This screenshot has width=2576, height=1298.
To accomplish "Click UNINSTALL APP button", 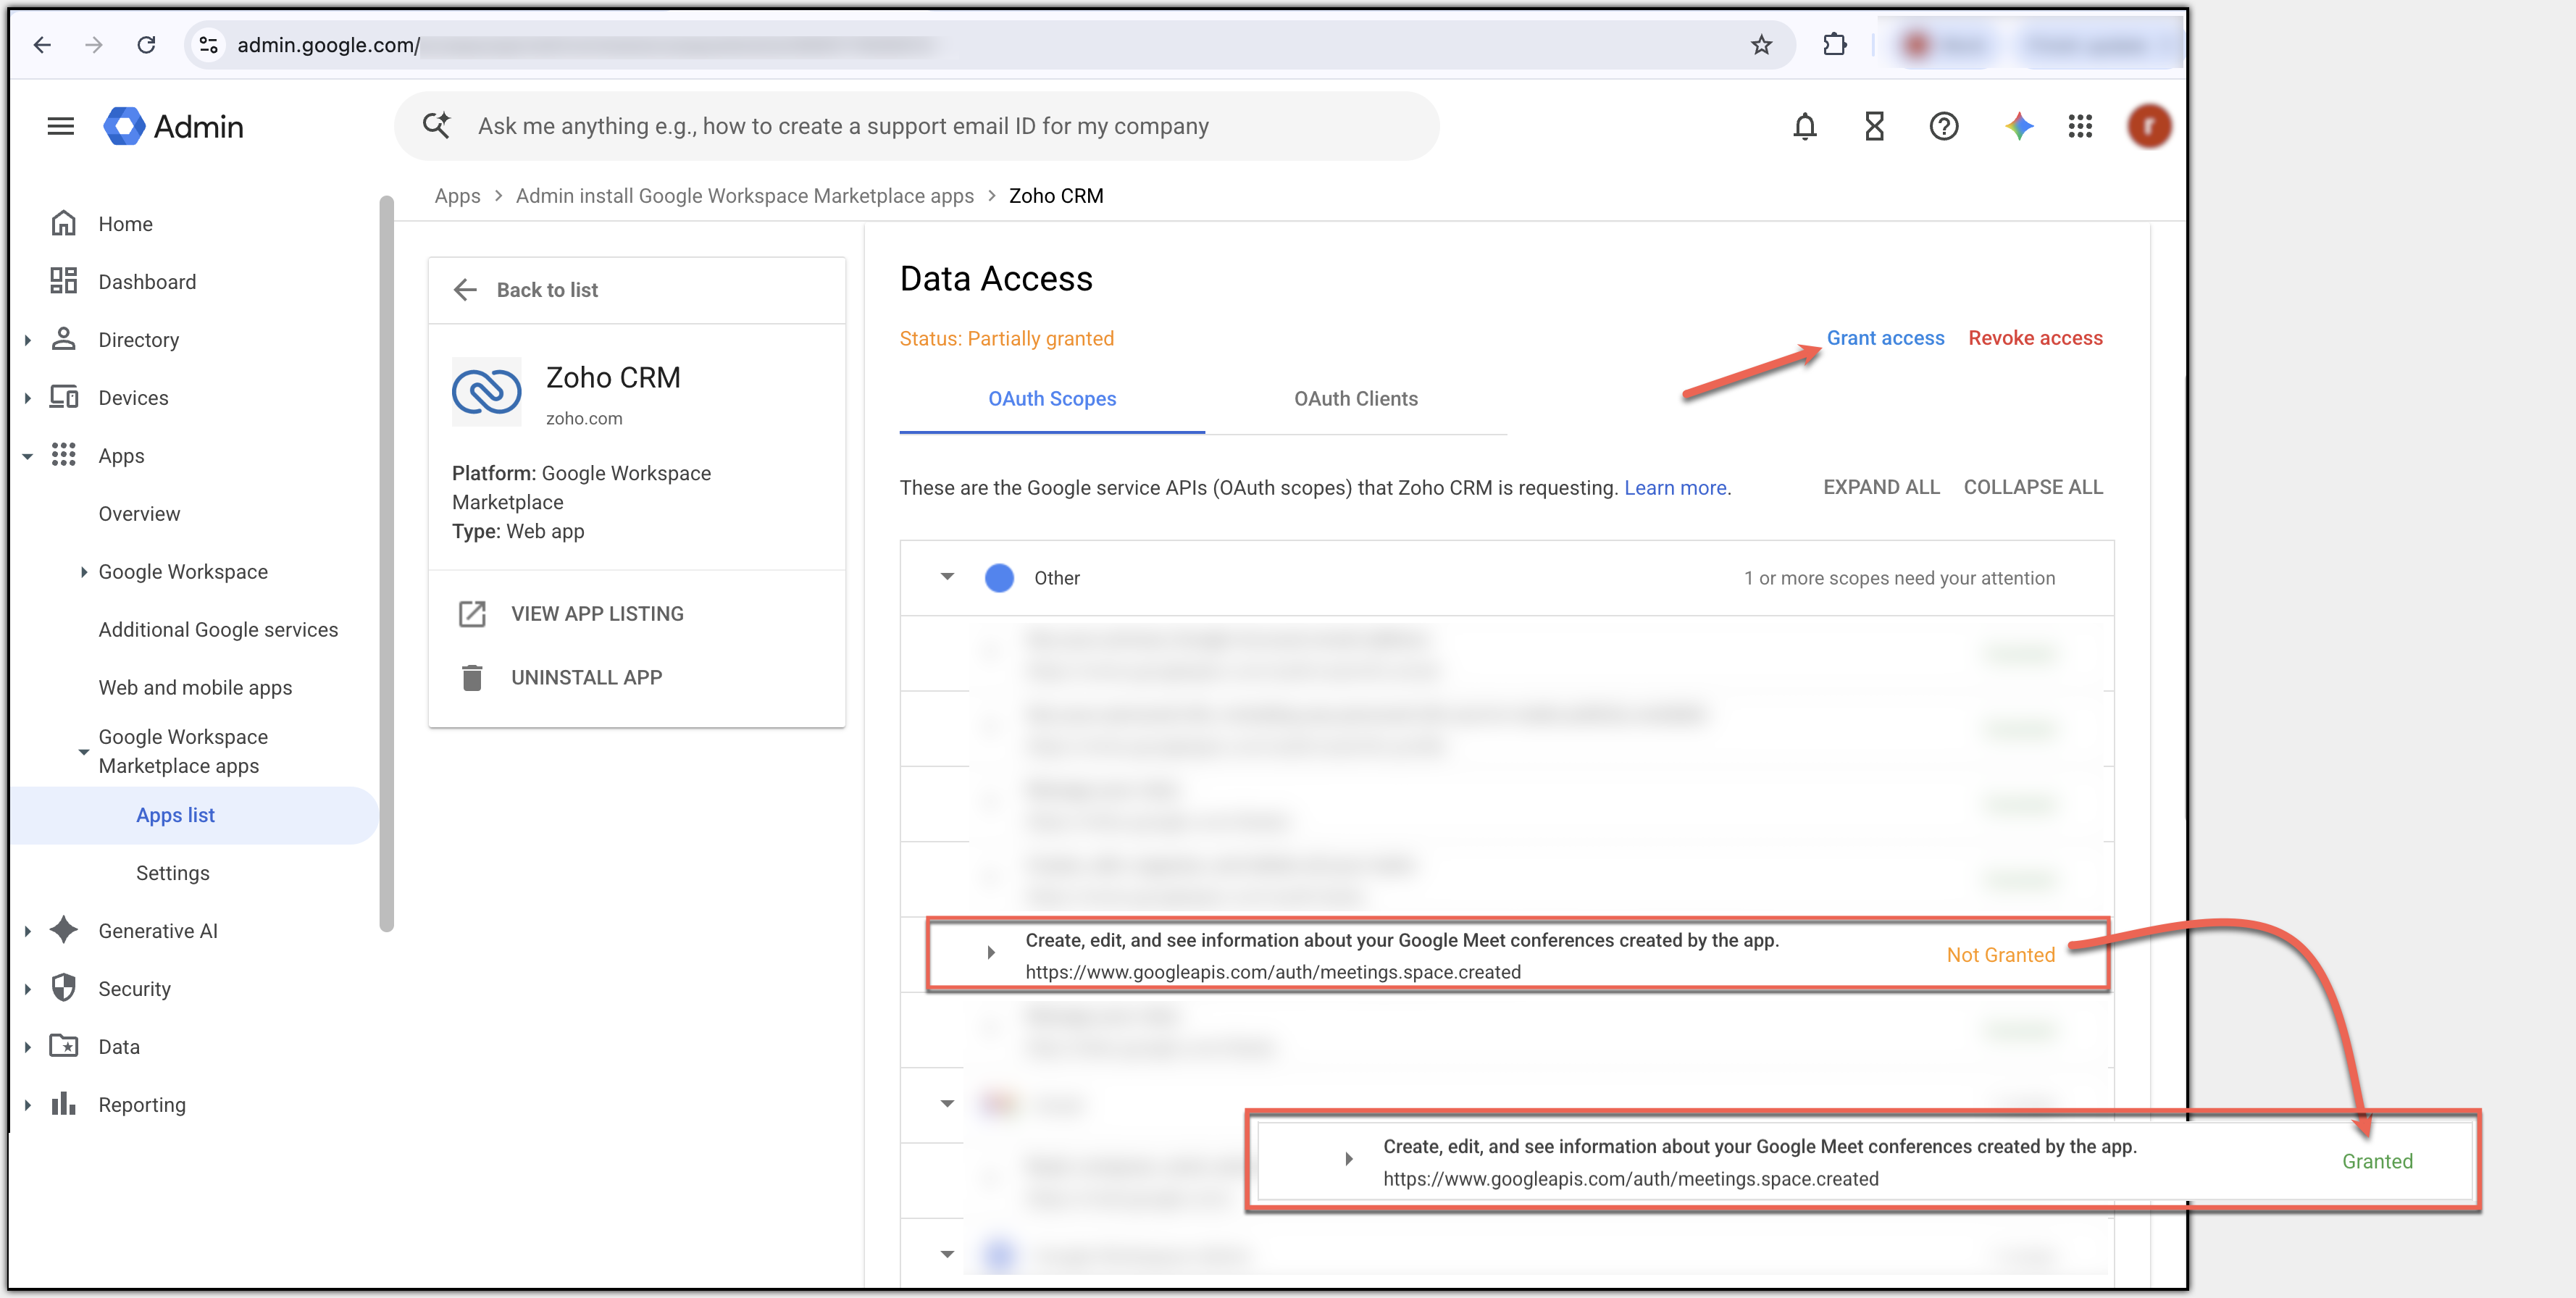I will pos(586,677).
